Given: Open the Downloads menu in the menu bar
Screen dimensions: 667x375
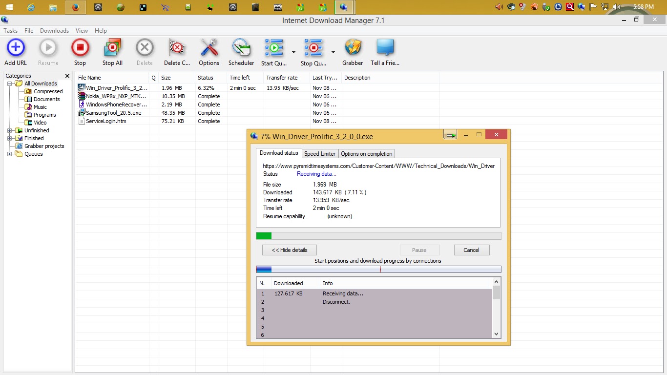Looking at the screenshot, I should [54, 31].
